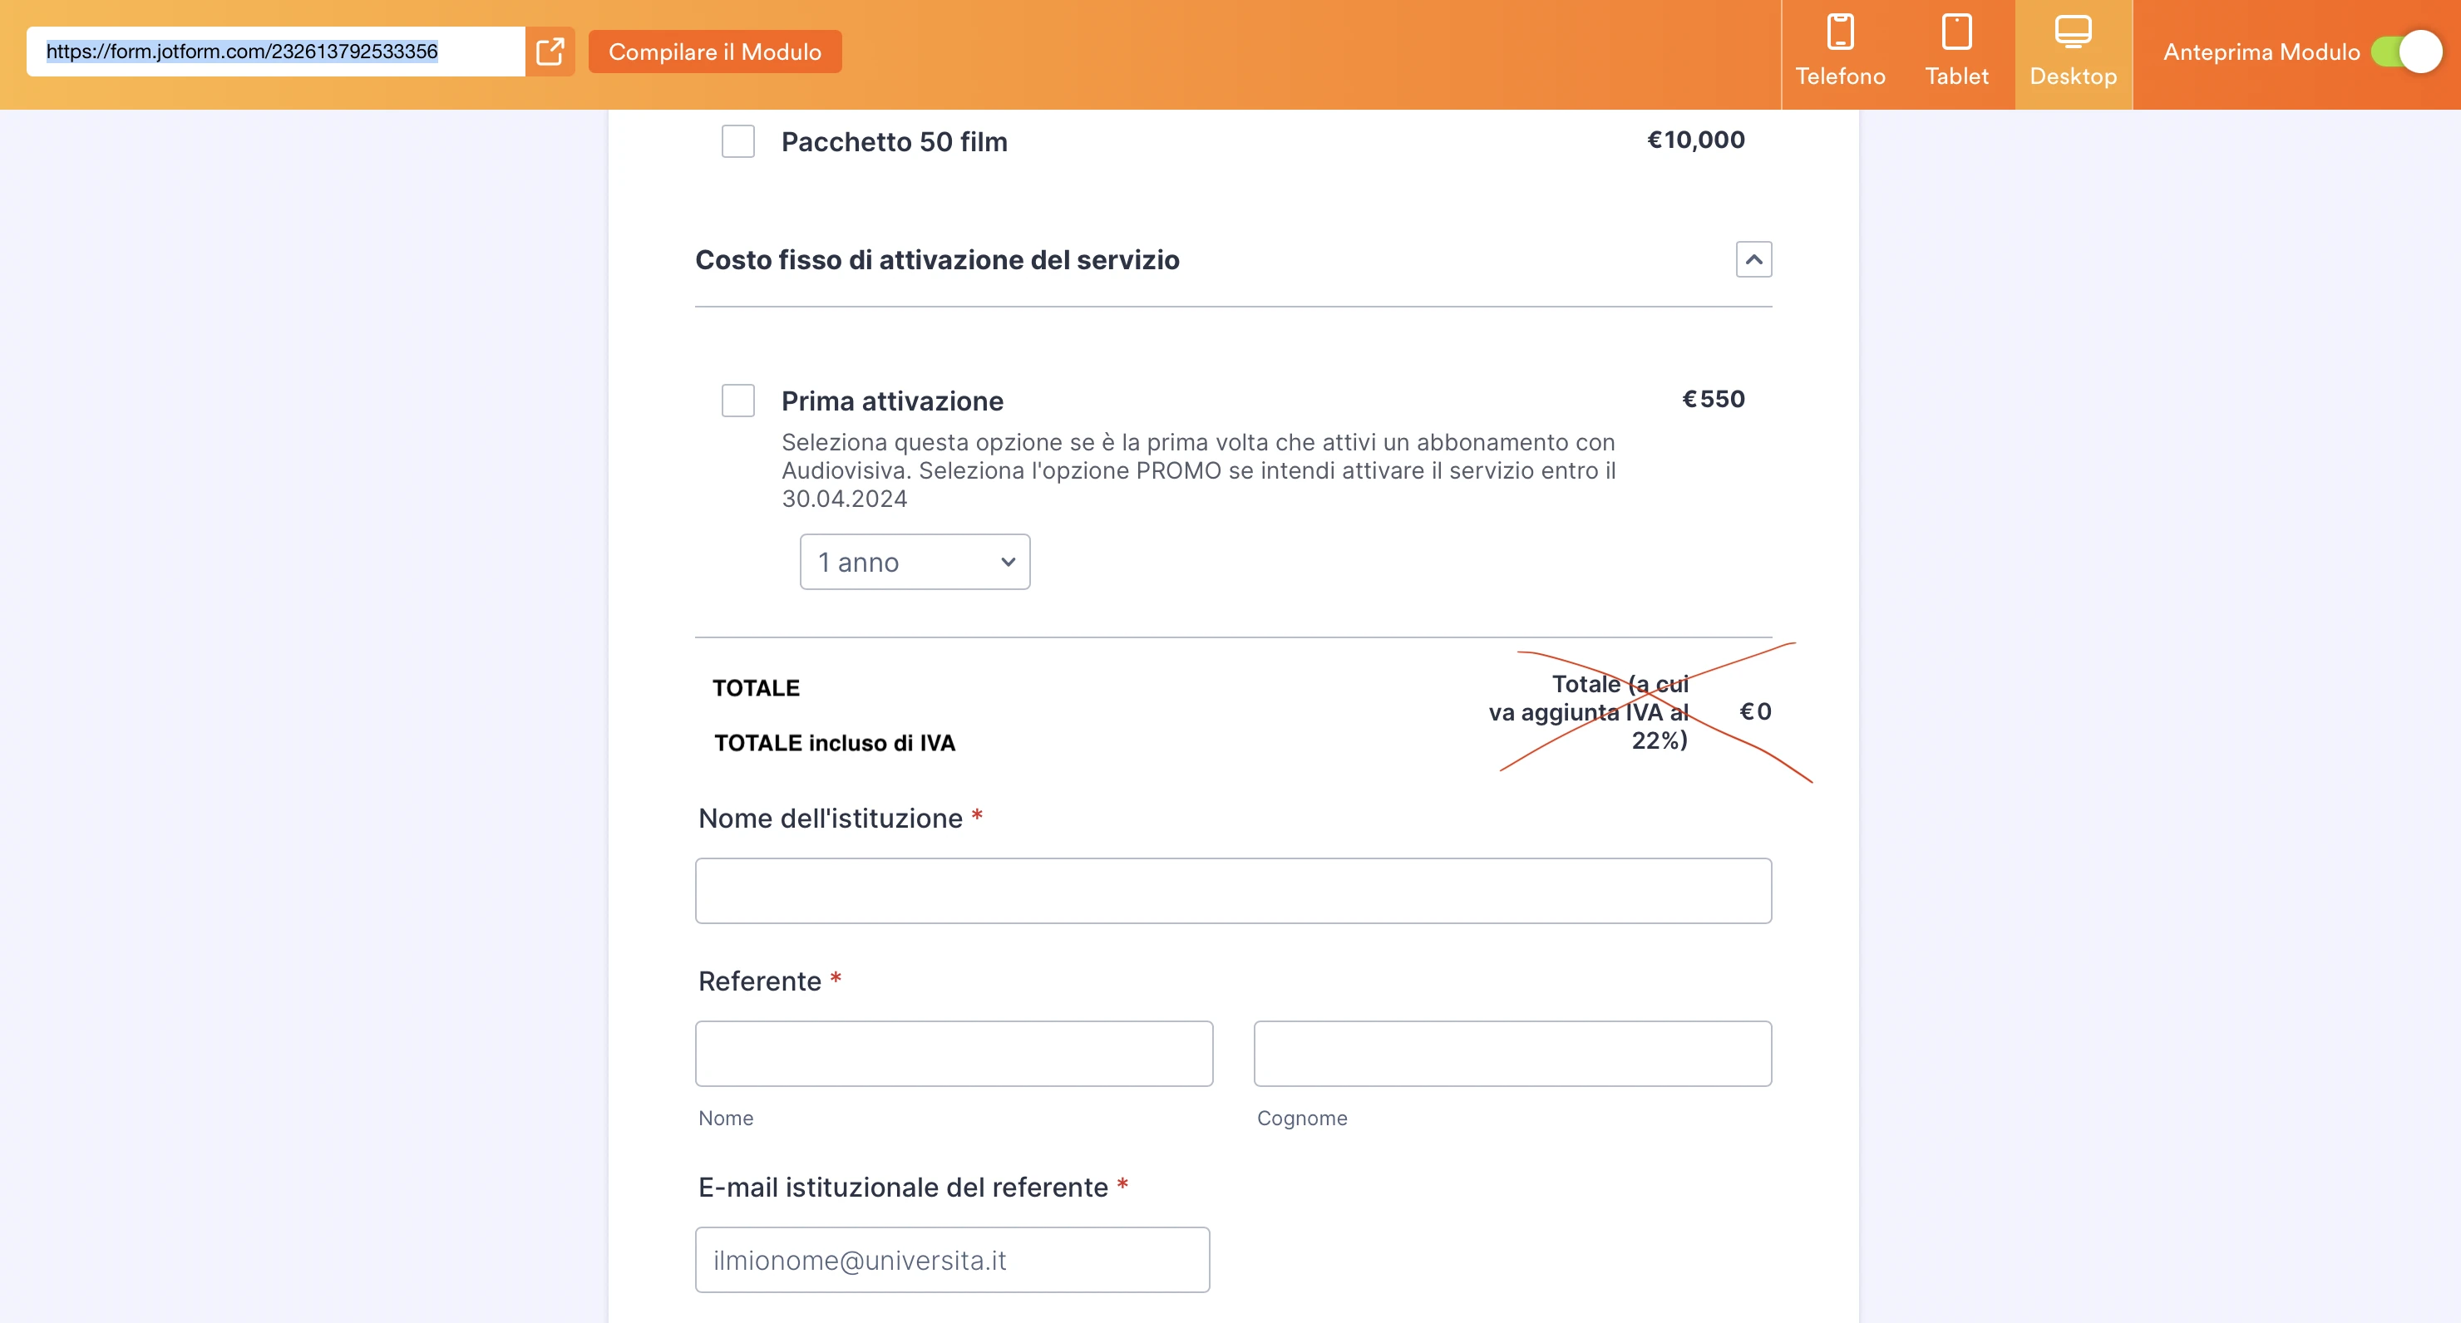Click the €550 price text
Image resolution: width=2461 pixels, height=1323 pixels.
1712,399
